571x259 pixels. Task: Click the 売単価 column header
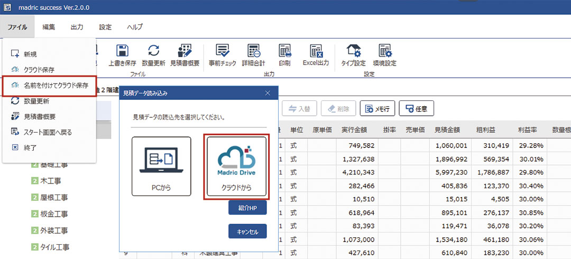(x=415, y=130)
